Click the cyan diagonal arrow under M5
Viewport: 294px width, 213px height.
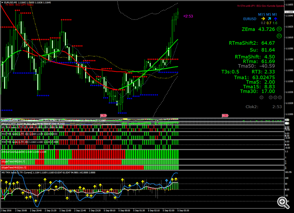(x=269, y=19)
